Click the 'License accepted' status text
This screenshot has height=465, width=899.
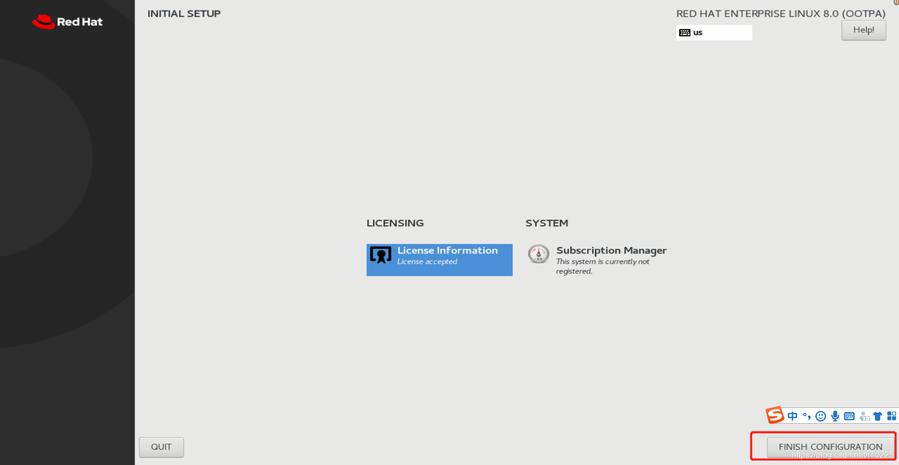point(427,262)
